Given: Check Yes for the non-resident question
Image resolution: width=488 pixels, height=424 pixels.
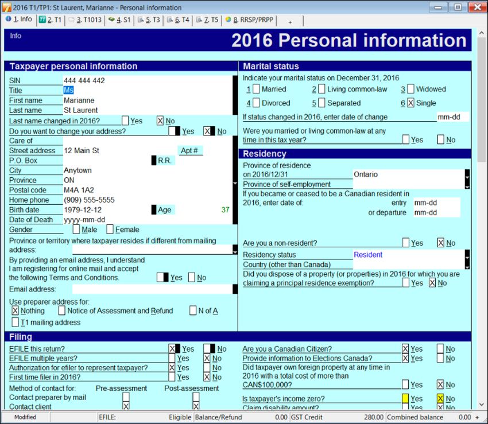Looking at the screenshot, I should tap(405, 243).
